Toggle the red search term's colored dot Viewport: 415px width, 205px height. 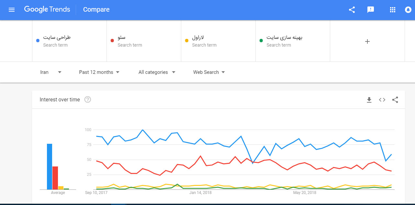(x=112, y=40)
